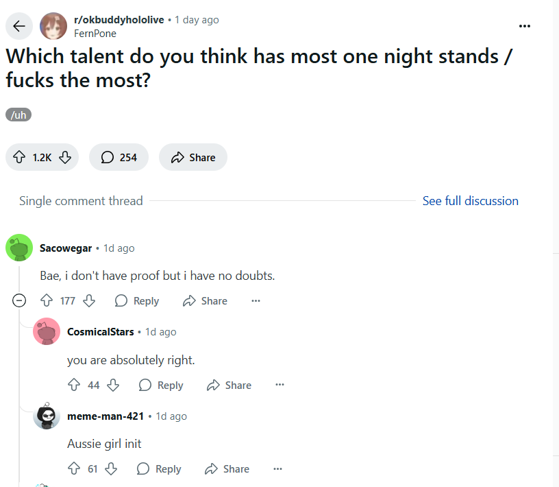Downvote meme-man-421's comment
Viewport: 559px width, 487px height.
pyautogui.click(x=110, y=468)
